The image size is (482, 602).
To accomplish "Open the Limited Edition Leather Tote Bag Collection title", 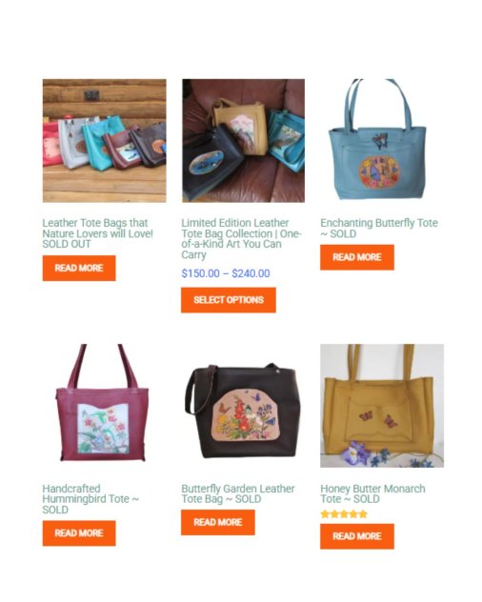I will [x=241, y=239].
